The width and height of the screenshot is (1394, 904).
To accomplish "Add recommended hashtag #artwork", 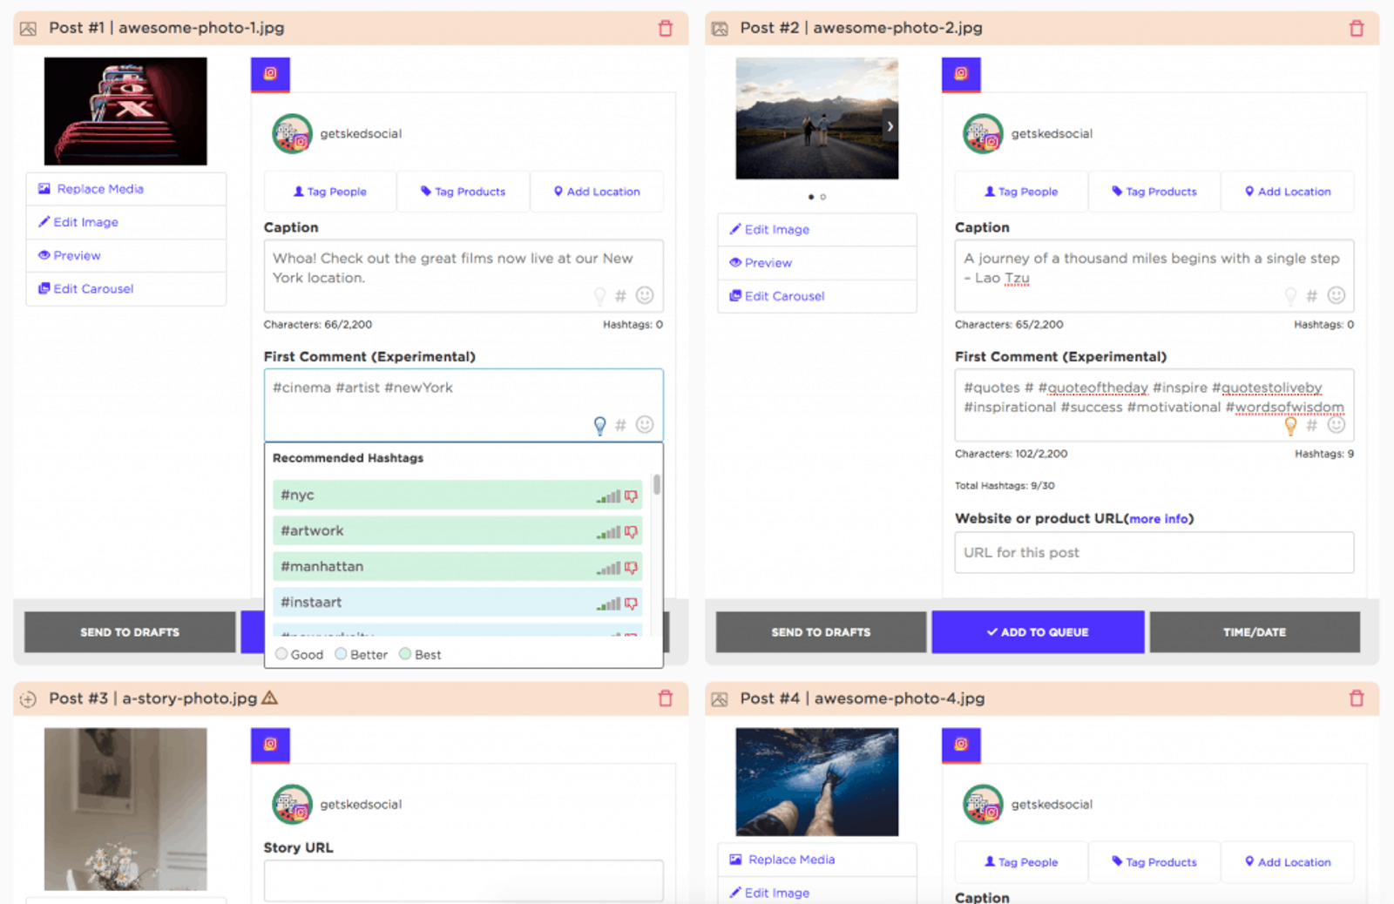I will pos(457,530).
